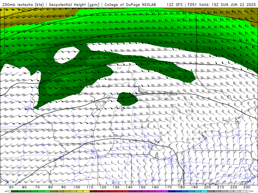Click the 130 value on the color scale
Image resolution: width=258 pixels, height=193 pixels.
tap(116, 187)
